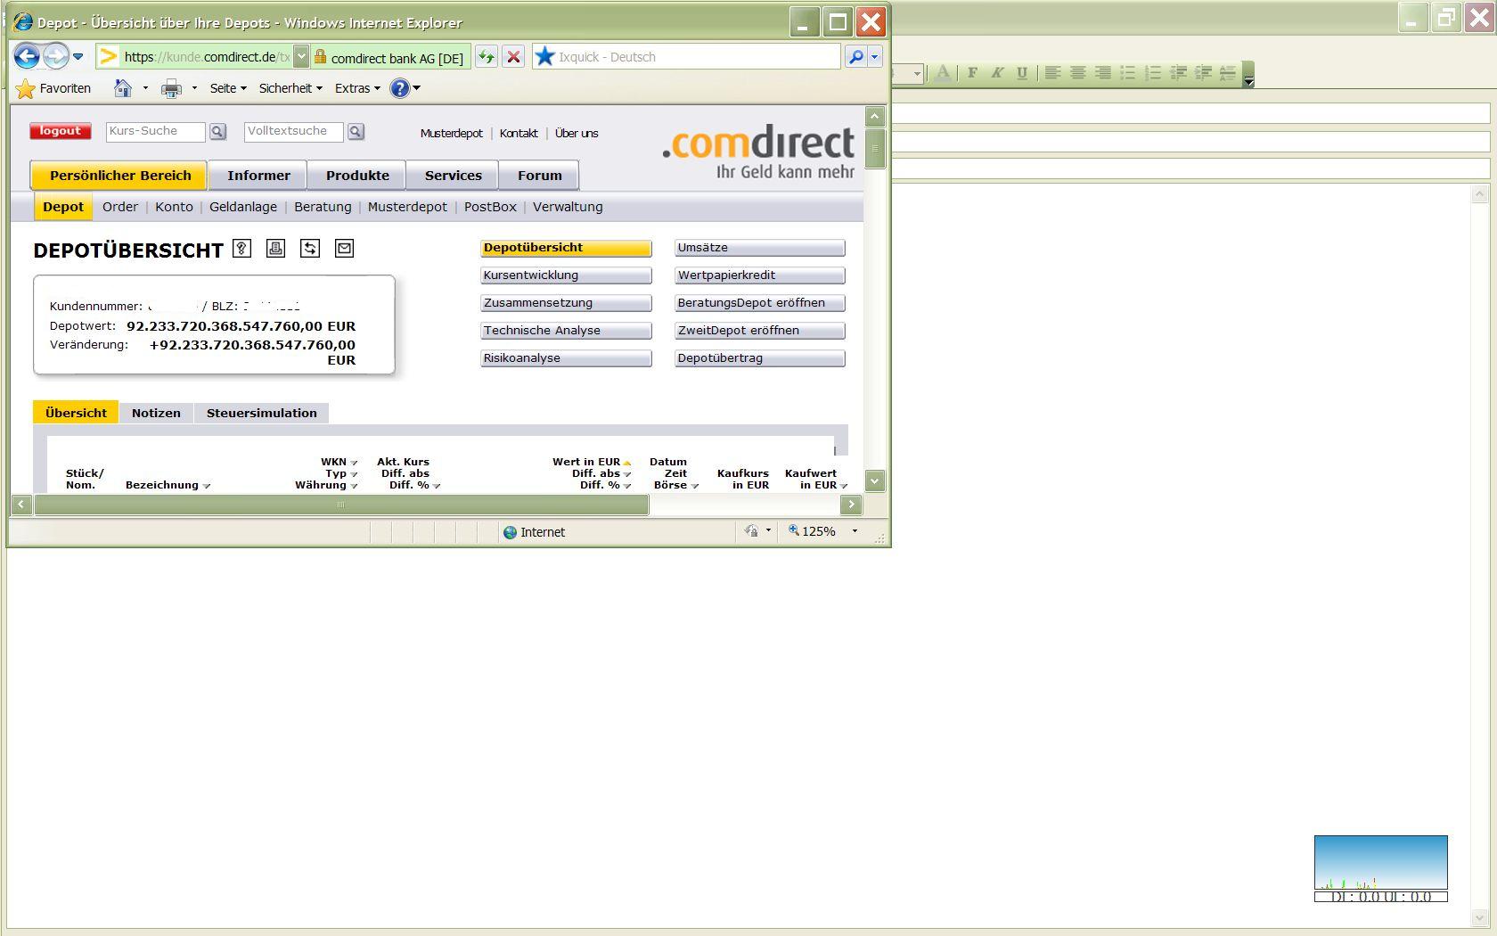The image size is (1497, 936).
Task: Refresh the page in Internet Explorer
Action: [487, 57]
